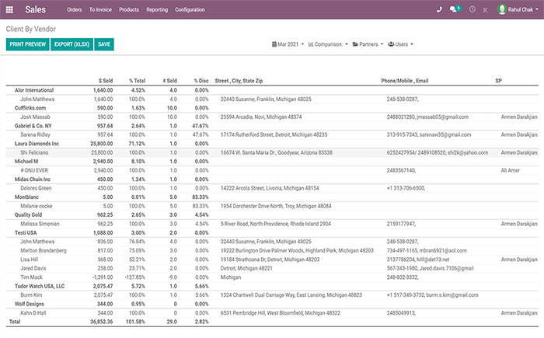Click client Melissa Simonian
Viewport: 544px width, 338px height.
[x=40, y=224]
